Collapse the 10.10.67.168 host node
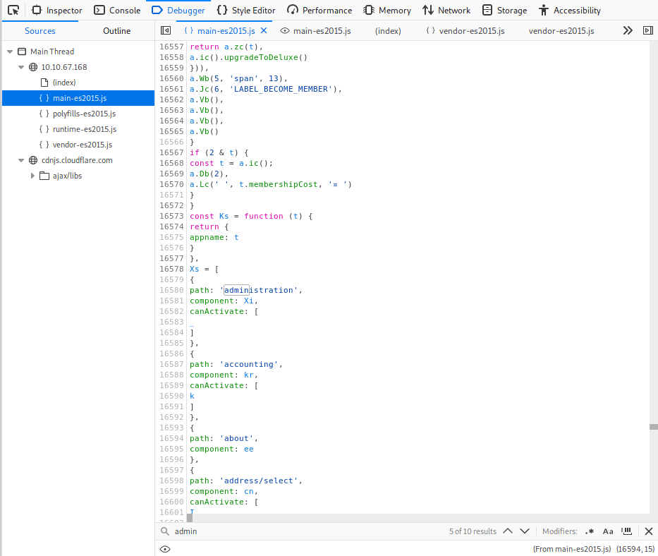Viewport: 658px width, 556px height. pyautogui.click(x=21, y=67)
